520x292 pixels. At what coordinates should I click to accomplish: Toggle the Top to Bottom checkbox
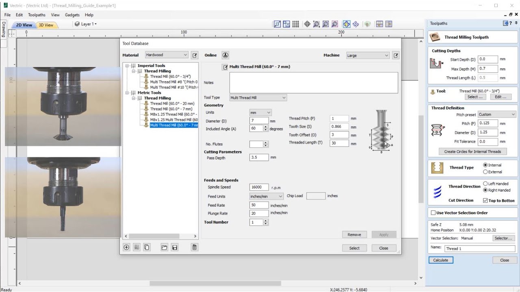coord(485,201)
